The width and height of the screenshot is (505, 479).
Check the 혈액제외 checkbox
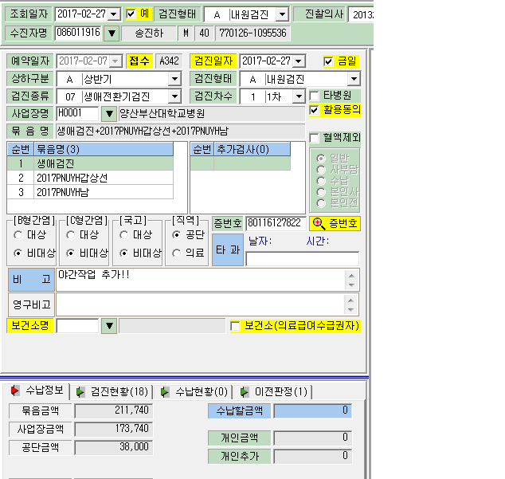[314, 138]
